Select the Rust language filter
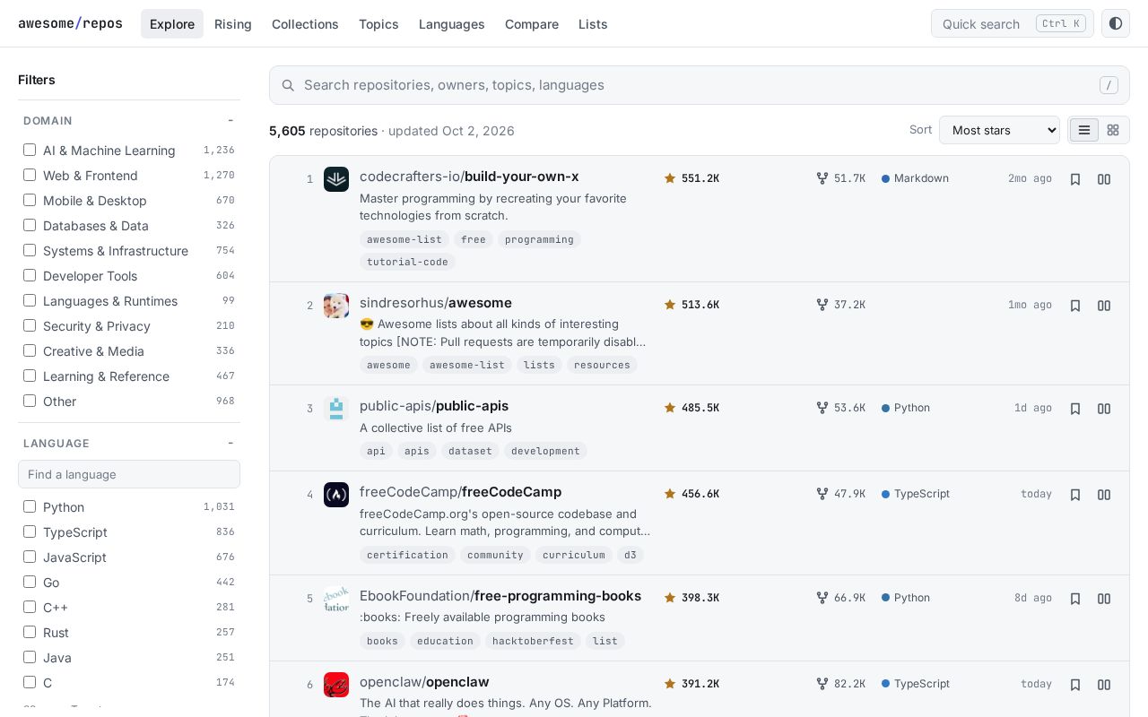This screenshot has height=717, width=1148. 30,632
